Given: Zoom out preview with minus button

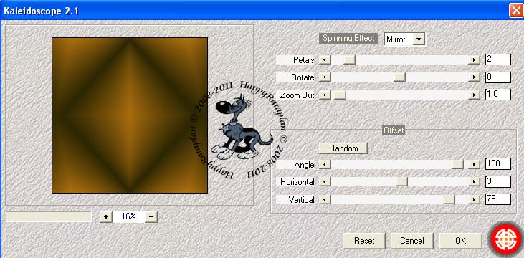Looking at the screenshot, I should [x=151, y=216].
